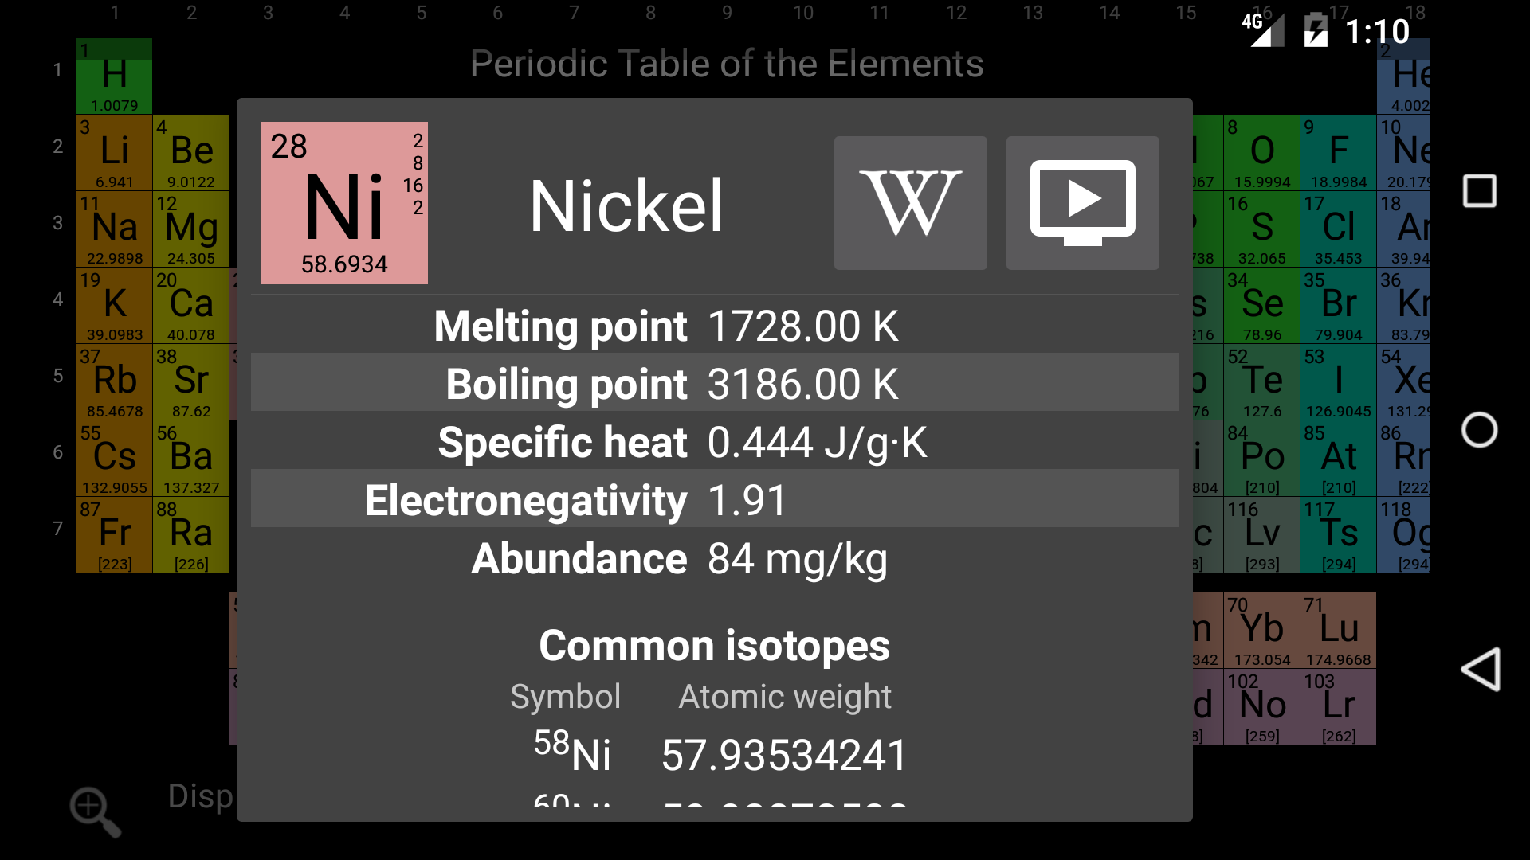This screenshot has height=860, width=1530.
Task: Tap the Chlorine element cell
Action: coord(1339,229)
